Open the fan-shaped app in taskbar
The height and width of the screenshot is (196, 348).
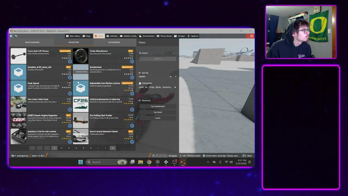(166, 162)
